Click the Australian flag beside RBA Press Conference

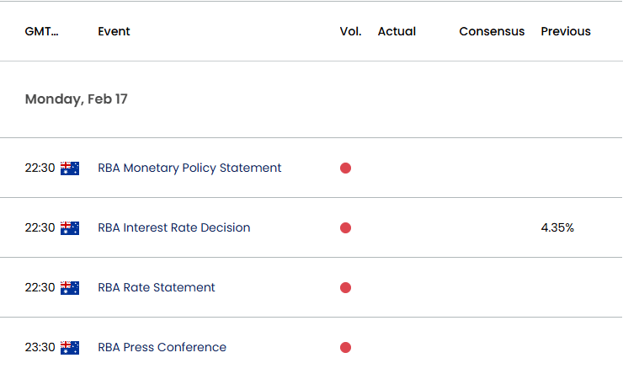click(70, 348)
